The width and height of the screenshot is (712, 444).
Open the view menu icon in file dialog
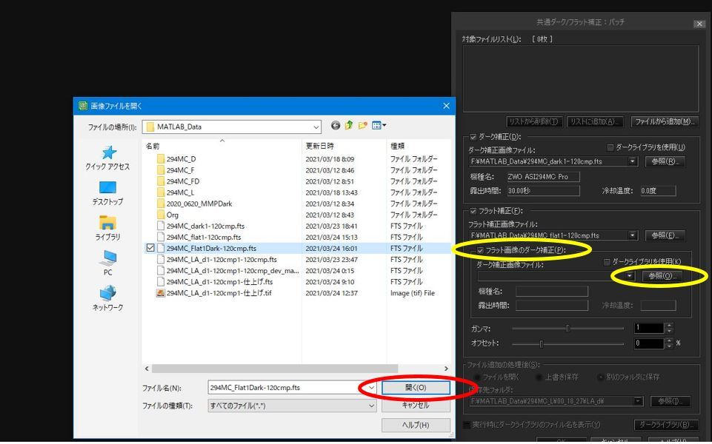[379, 126]
